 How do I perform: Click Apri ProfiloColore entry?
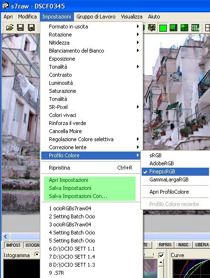175,192
